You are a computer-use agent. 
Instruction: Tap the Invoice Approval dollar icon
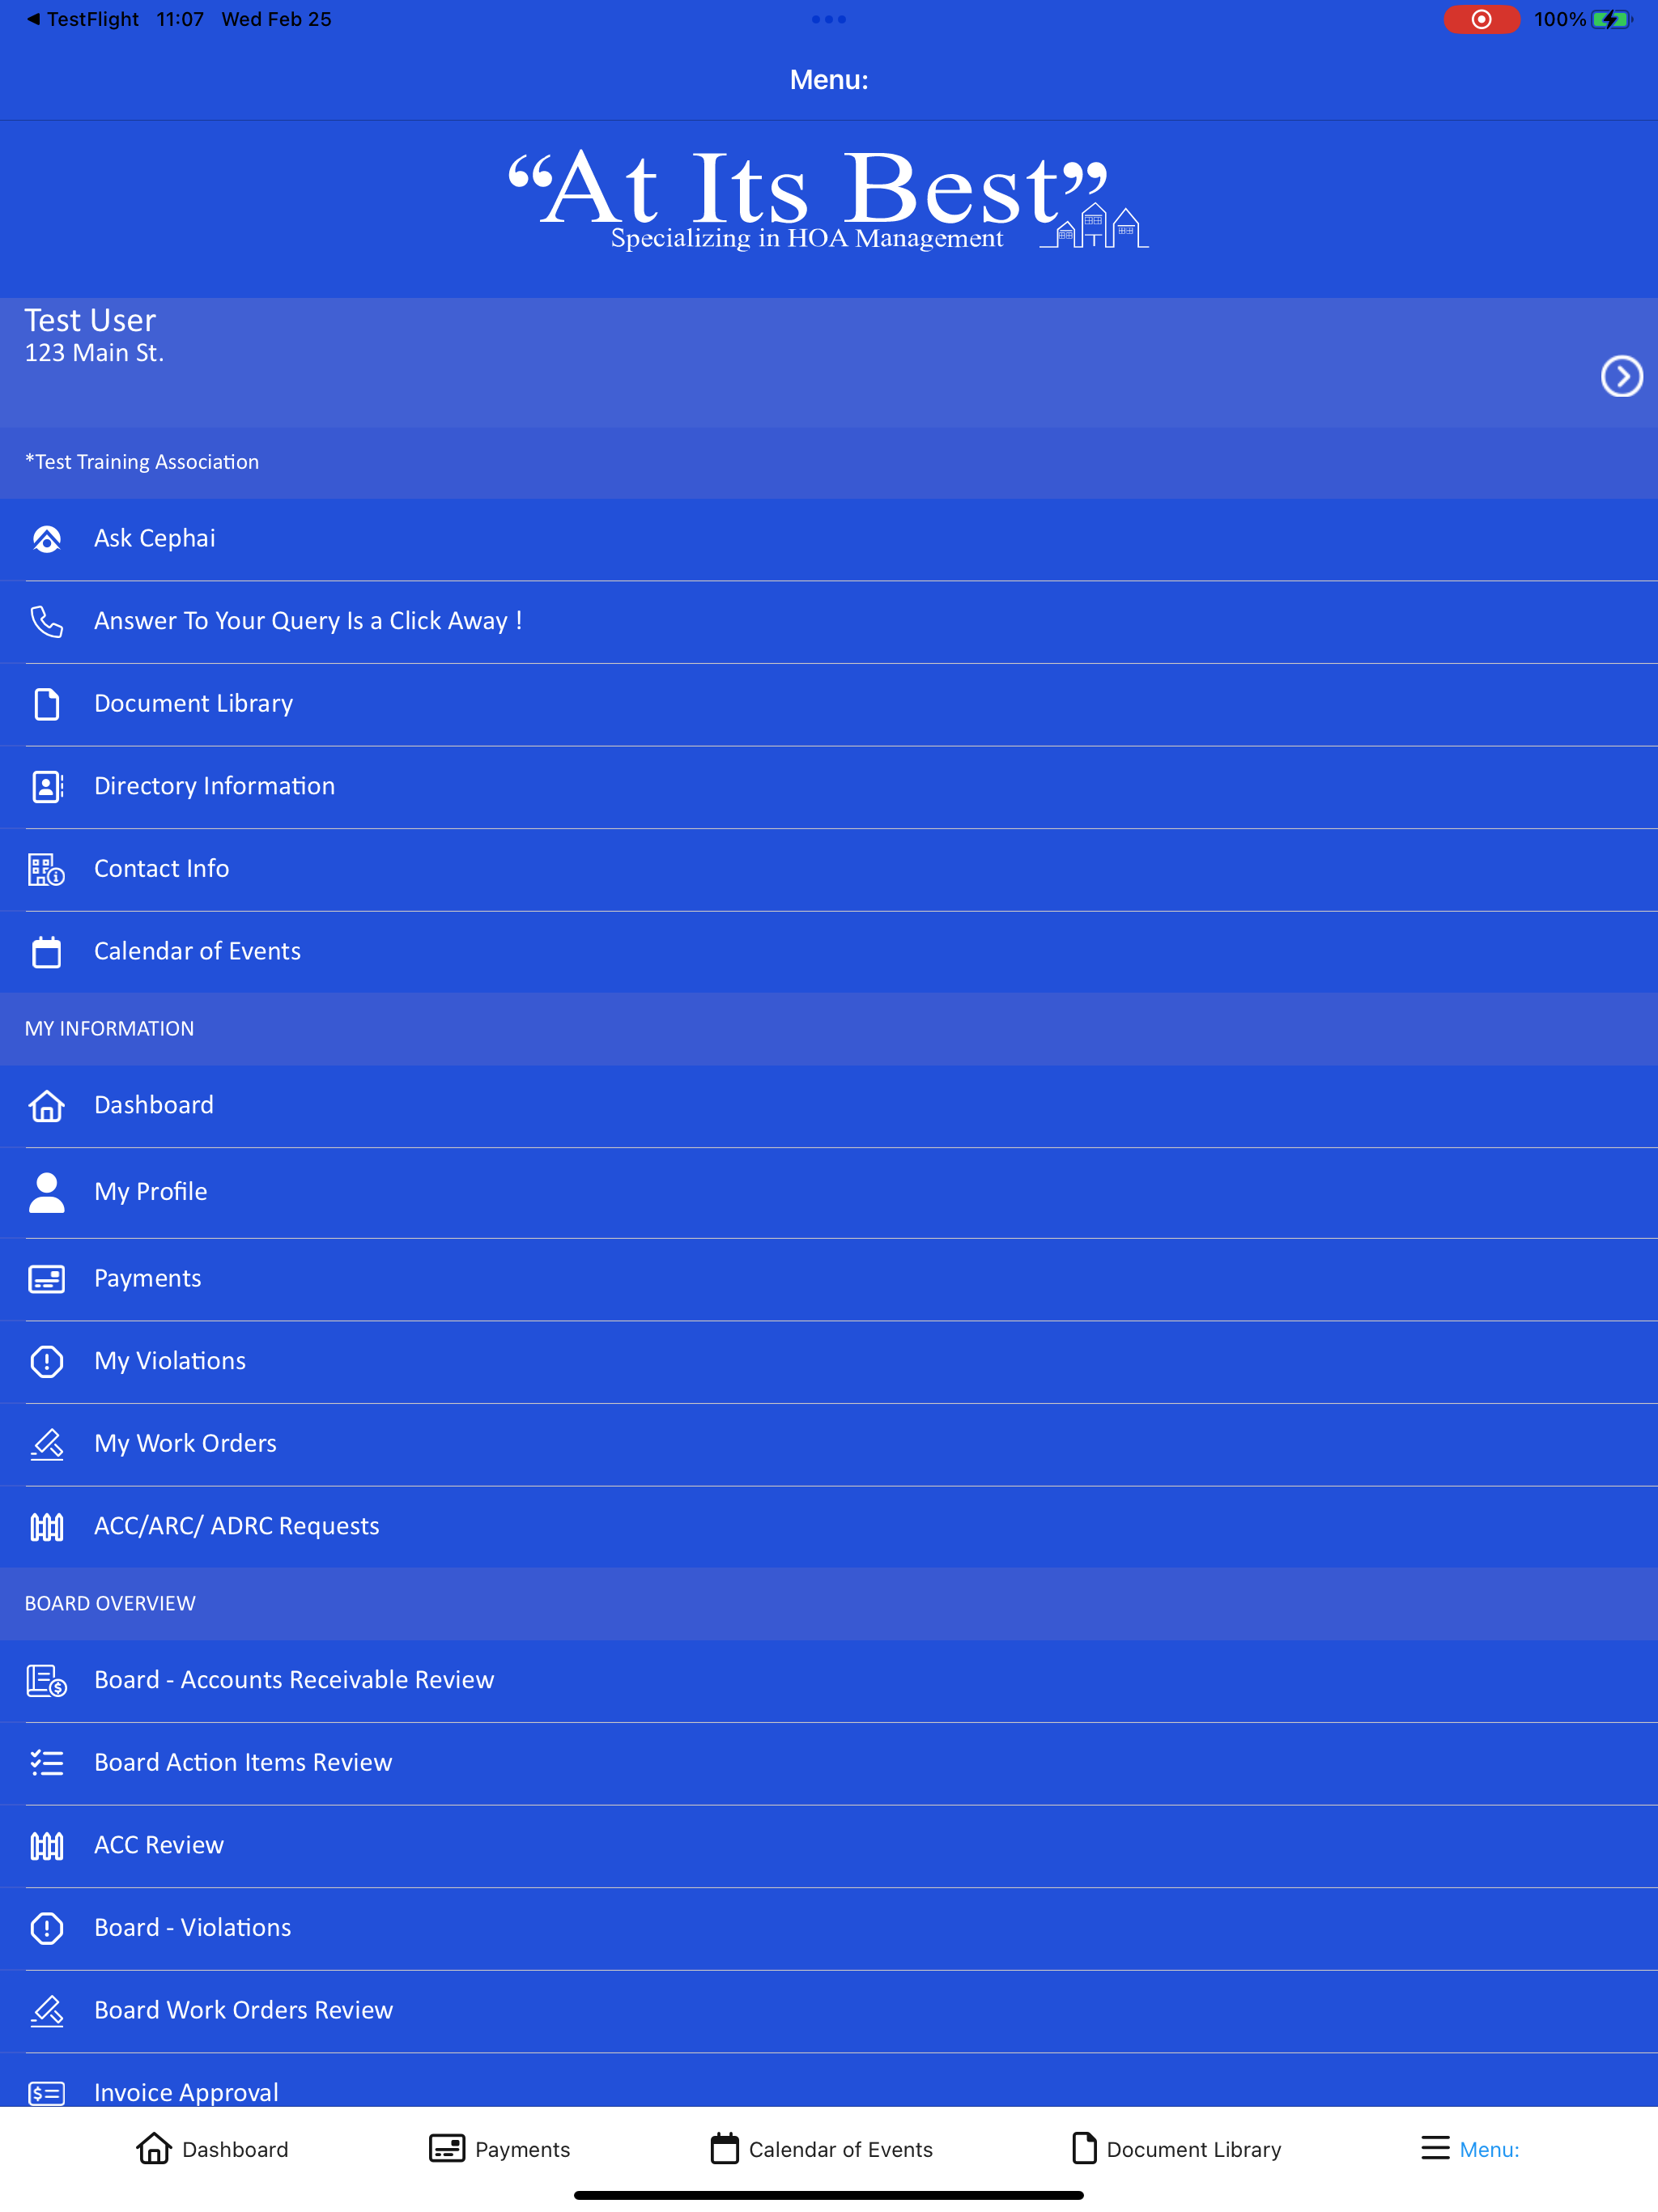coord(46,2093)
